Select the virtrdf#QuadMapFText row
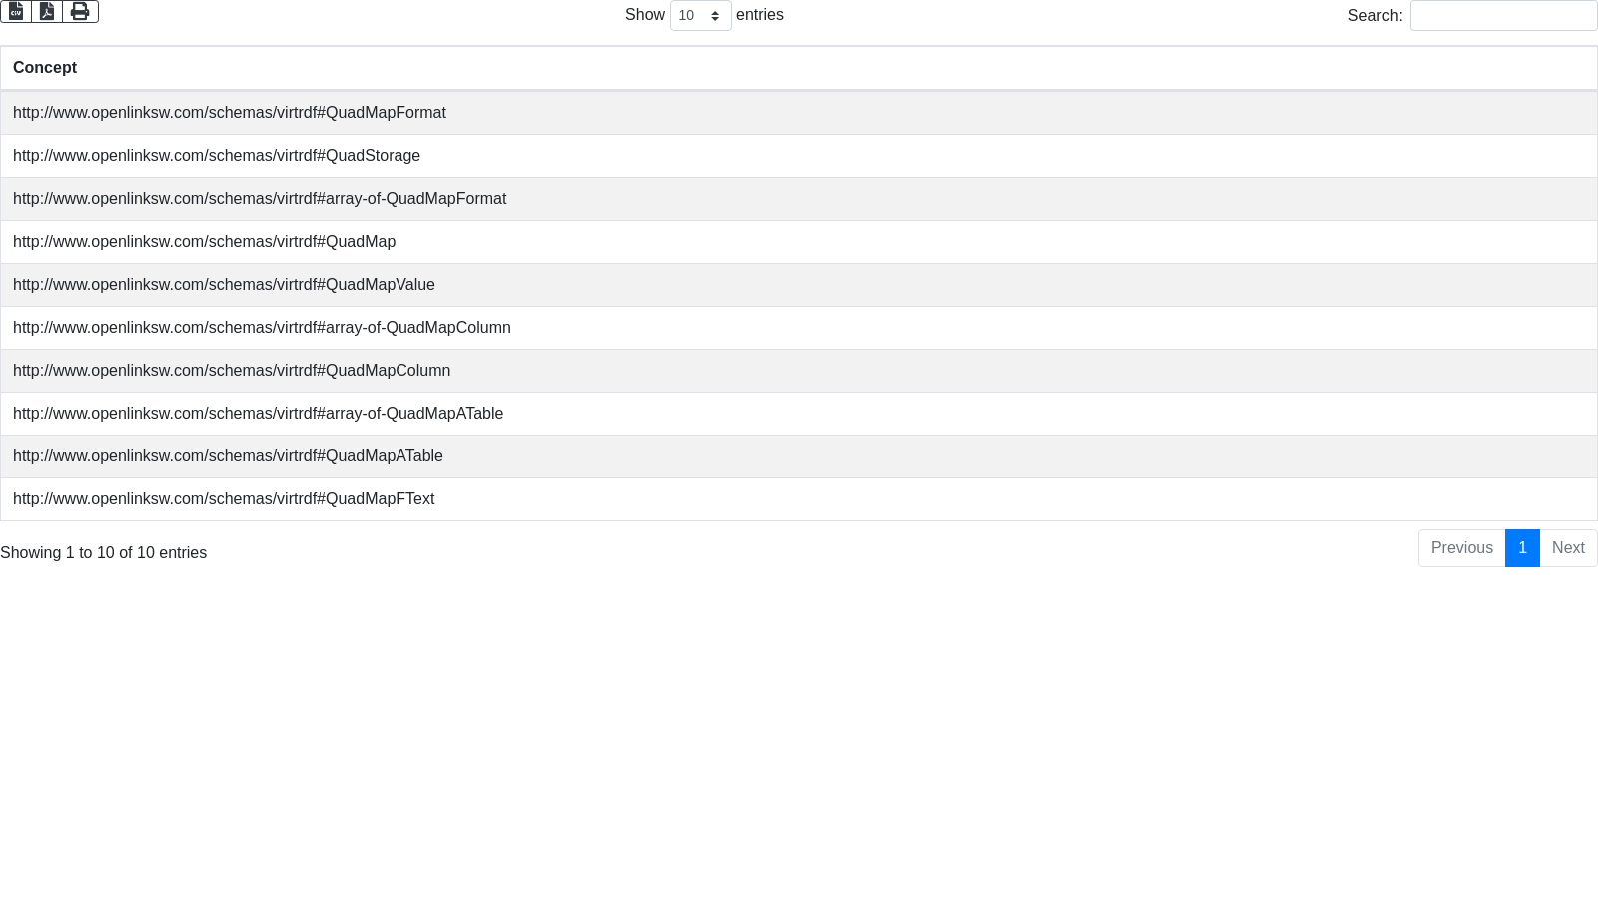Image resolution: width=1598 pixels, height=899 pixels. pyautogui.click(x=224, y=499)
